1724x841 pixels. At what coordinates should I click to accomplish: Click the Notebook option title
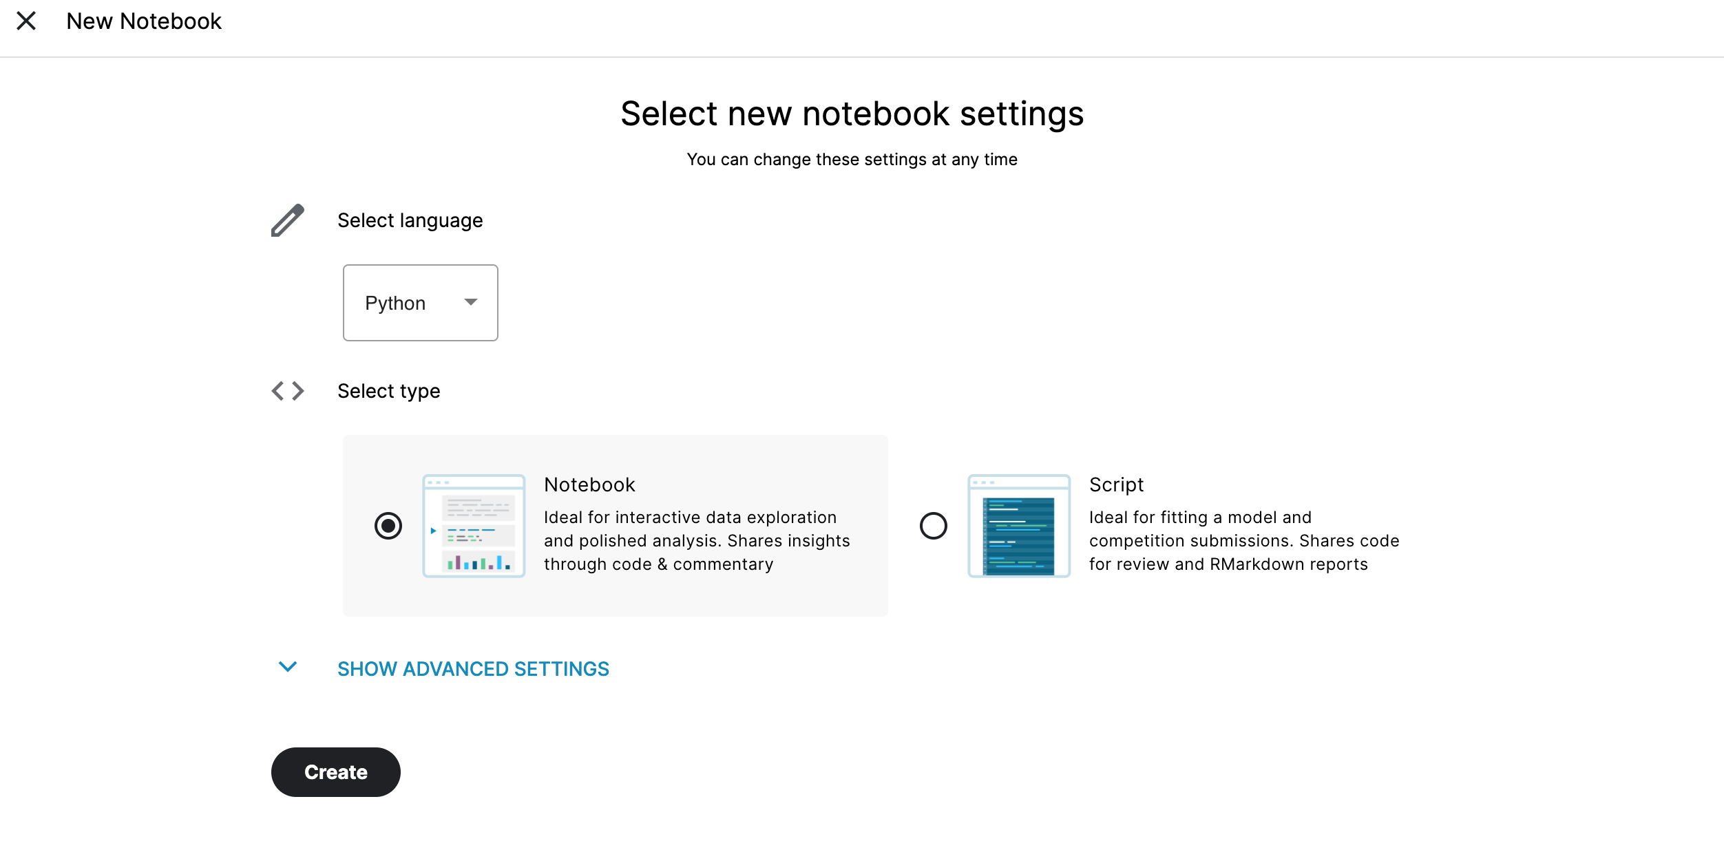[x=589, y=485]
